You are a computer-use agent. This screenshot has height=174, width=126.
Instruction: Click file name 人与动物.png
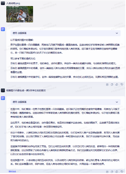pyautogui.click(x=13, y=3)
